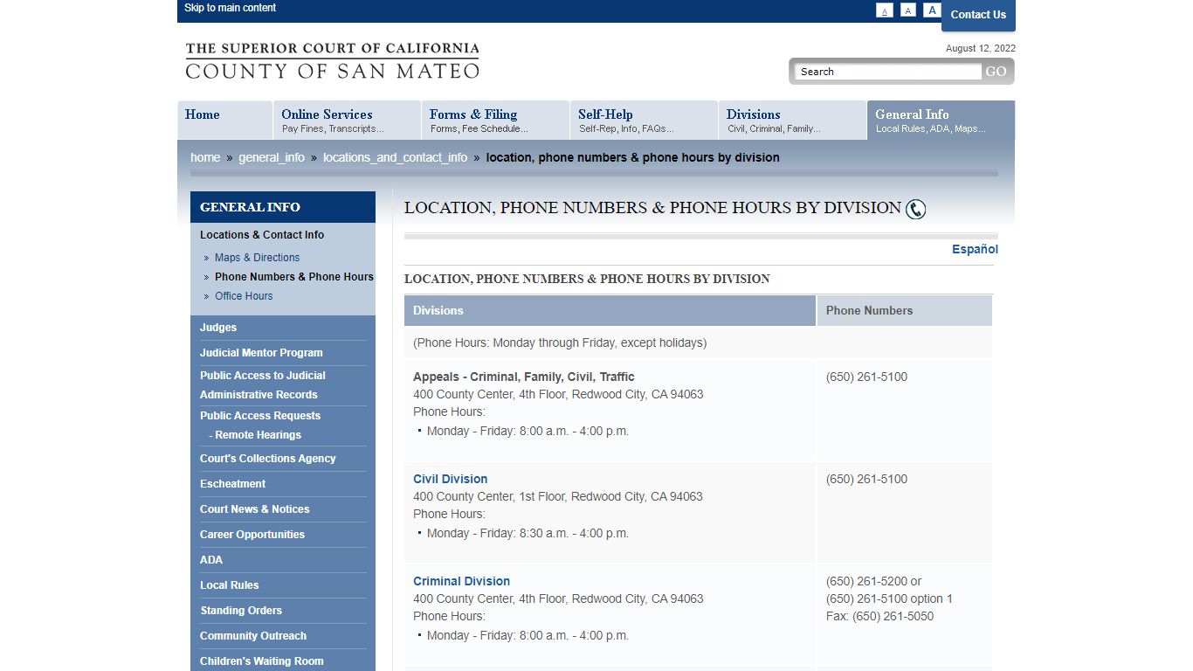The image size is (1193, 671).
Task: Open the Online Services tab
Action: (x=347, y=120)
